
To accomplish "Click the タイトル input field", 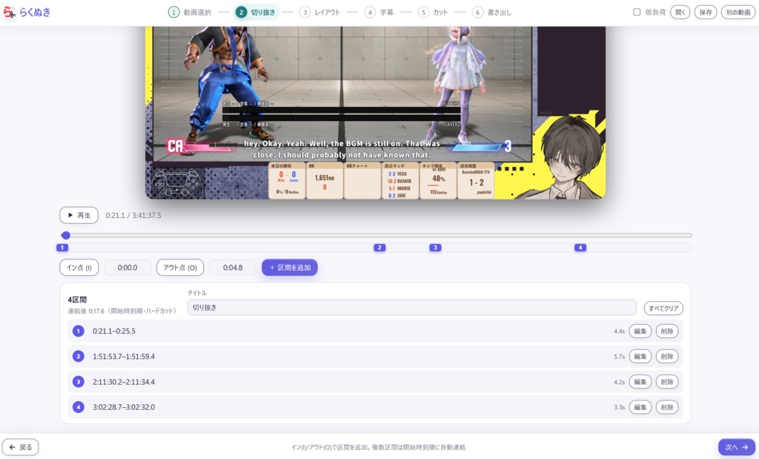I will coord(411,308).
